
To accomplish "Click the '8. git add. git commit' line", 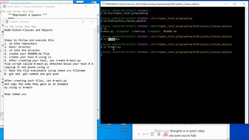I will (x=32, y=74).
